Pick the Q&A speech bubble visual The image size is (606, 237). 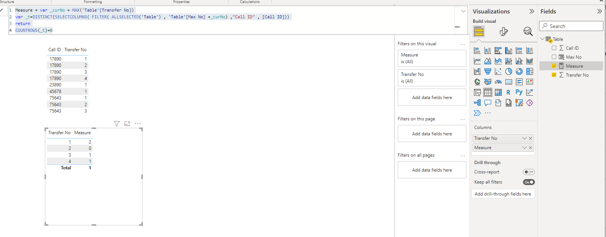point(488,103)
